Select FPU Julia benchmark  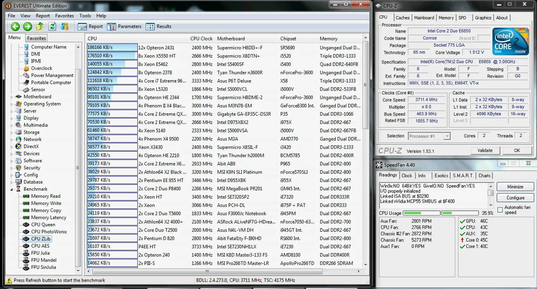click(40, 253)
